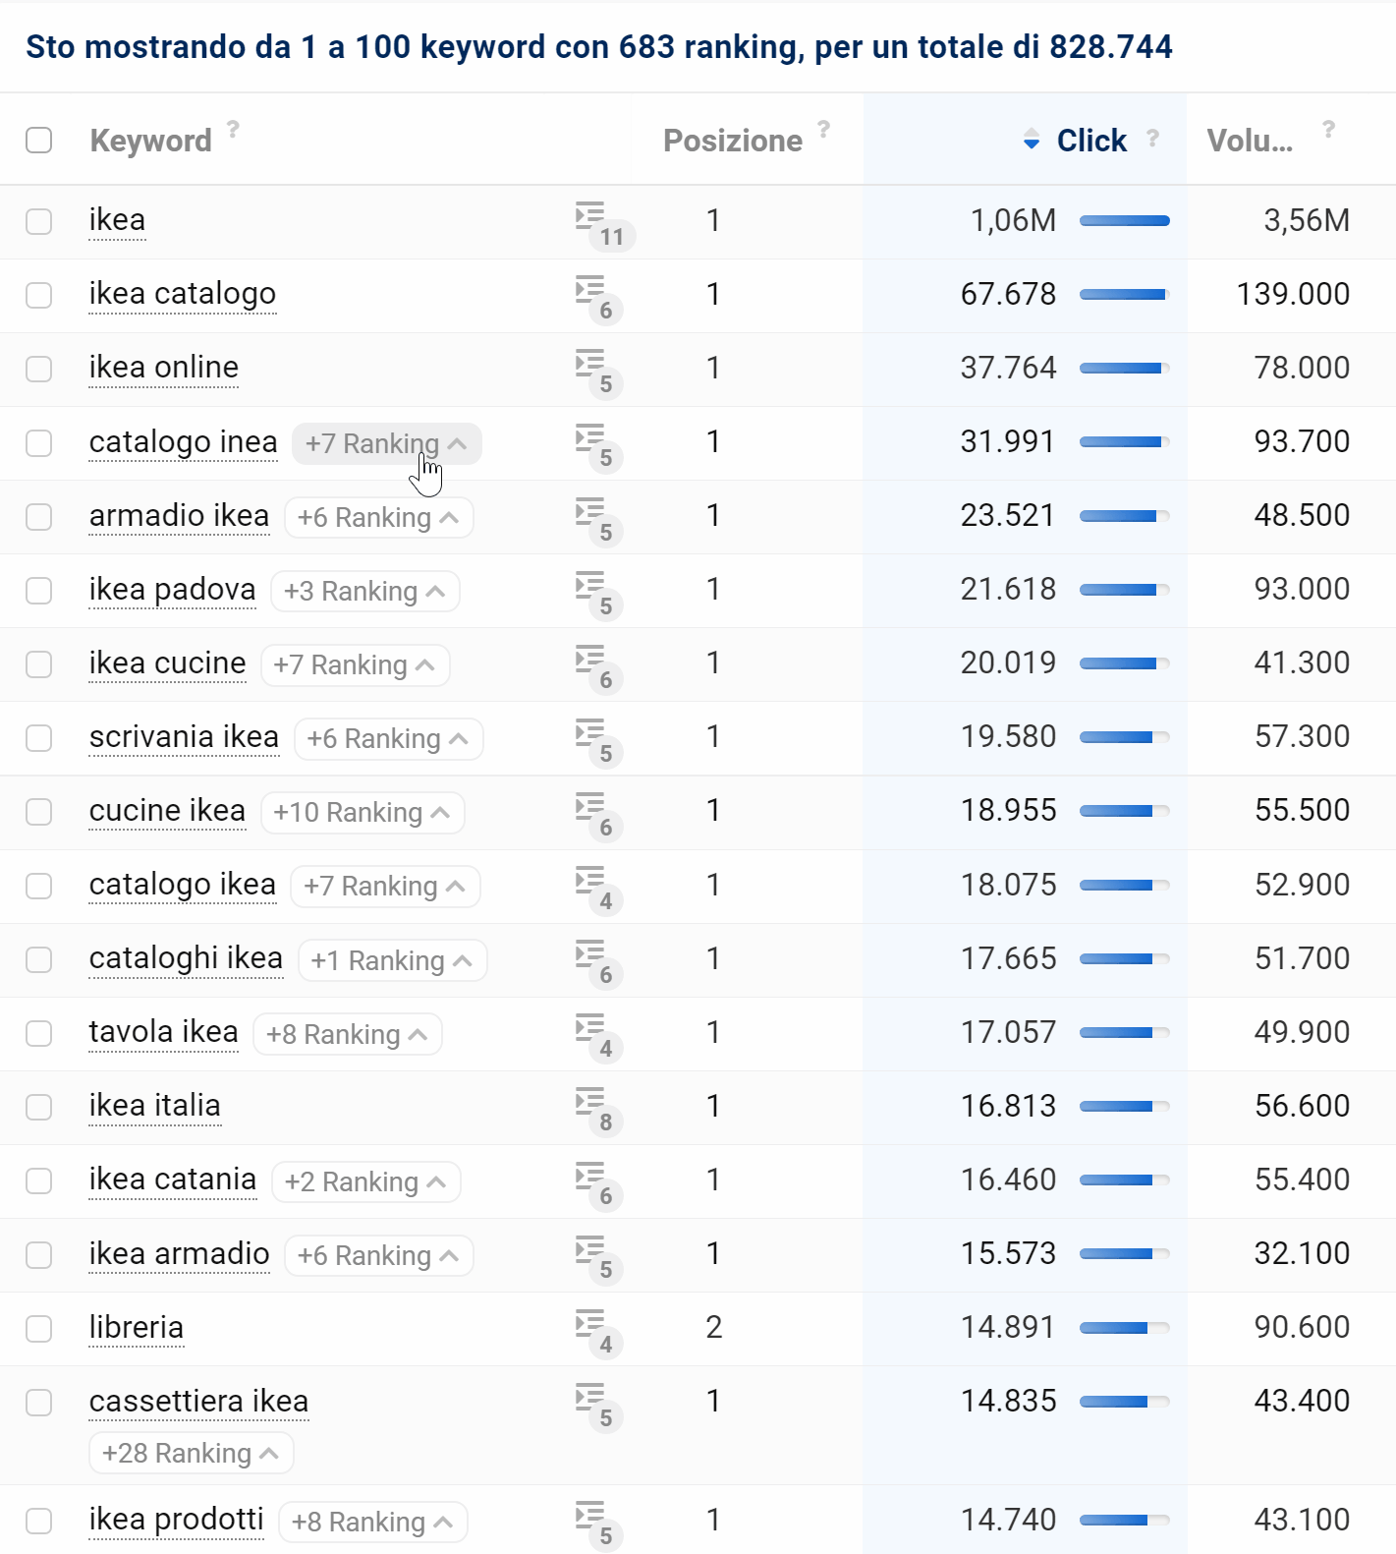Click volume value 93.700
The width and height of the screenshot is (1396, 1554).
pos(1302,441)
